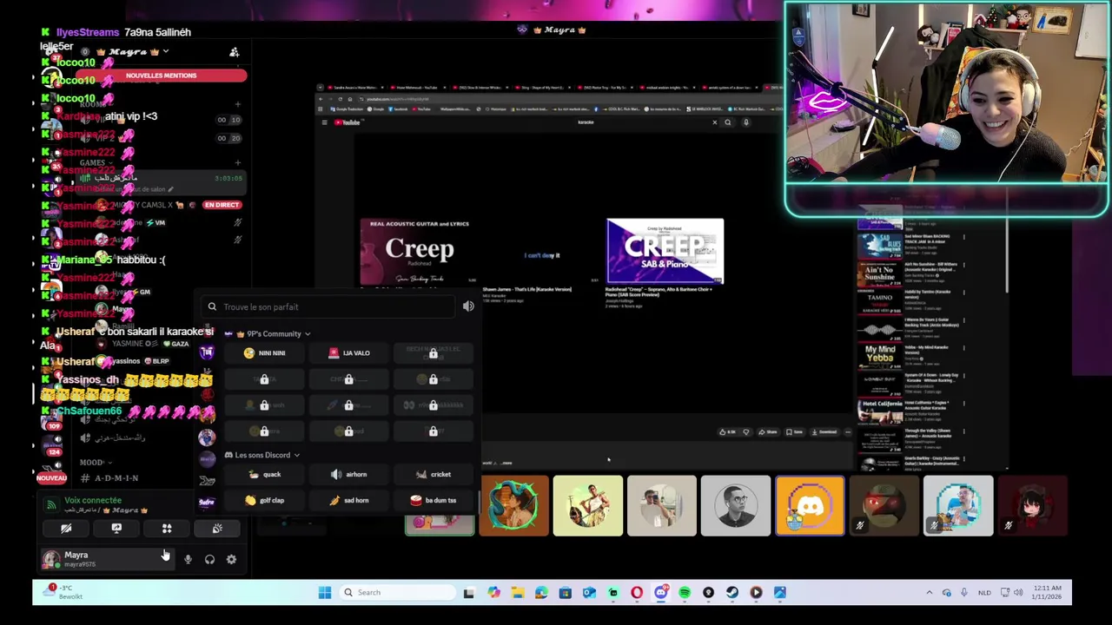Select the orange Discord-logo avatar participant tile
Screen dimensions: 1112x625
tap(810, 506)
